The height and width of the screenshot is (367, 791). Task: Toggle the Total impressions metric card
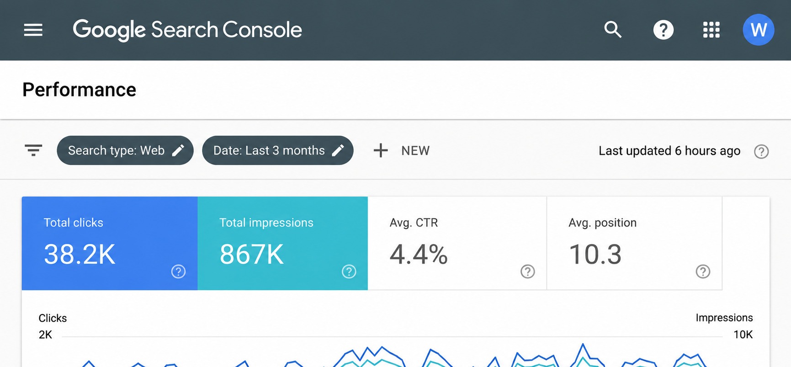tap(282, 243)
